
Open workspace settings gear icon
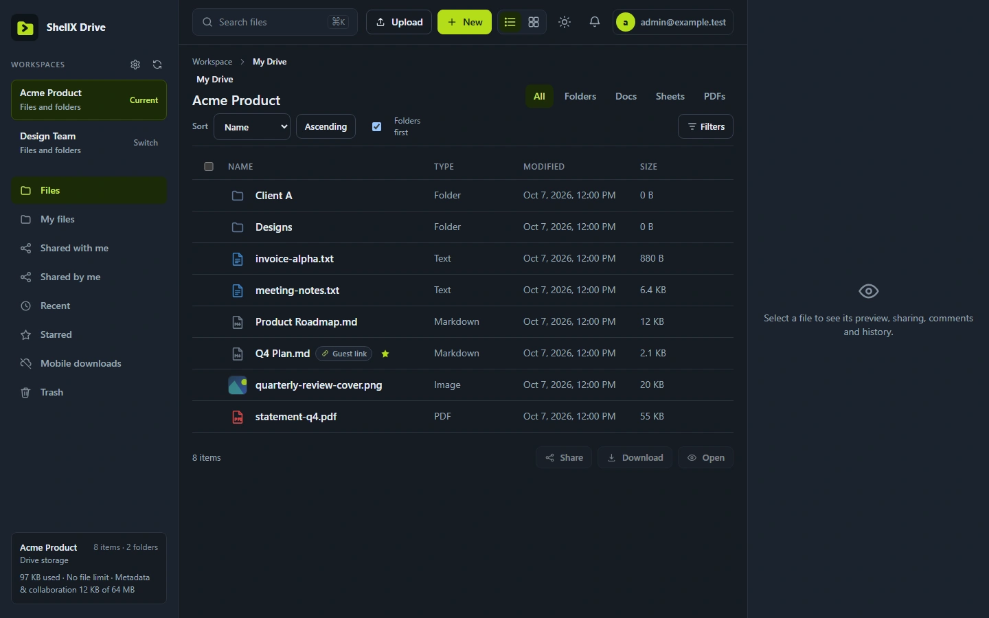[135, 65]
